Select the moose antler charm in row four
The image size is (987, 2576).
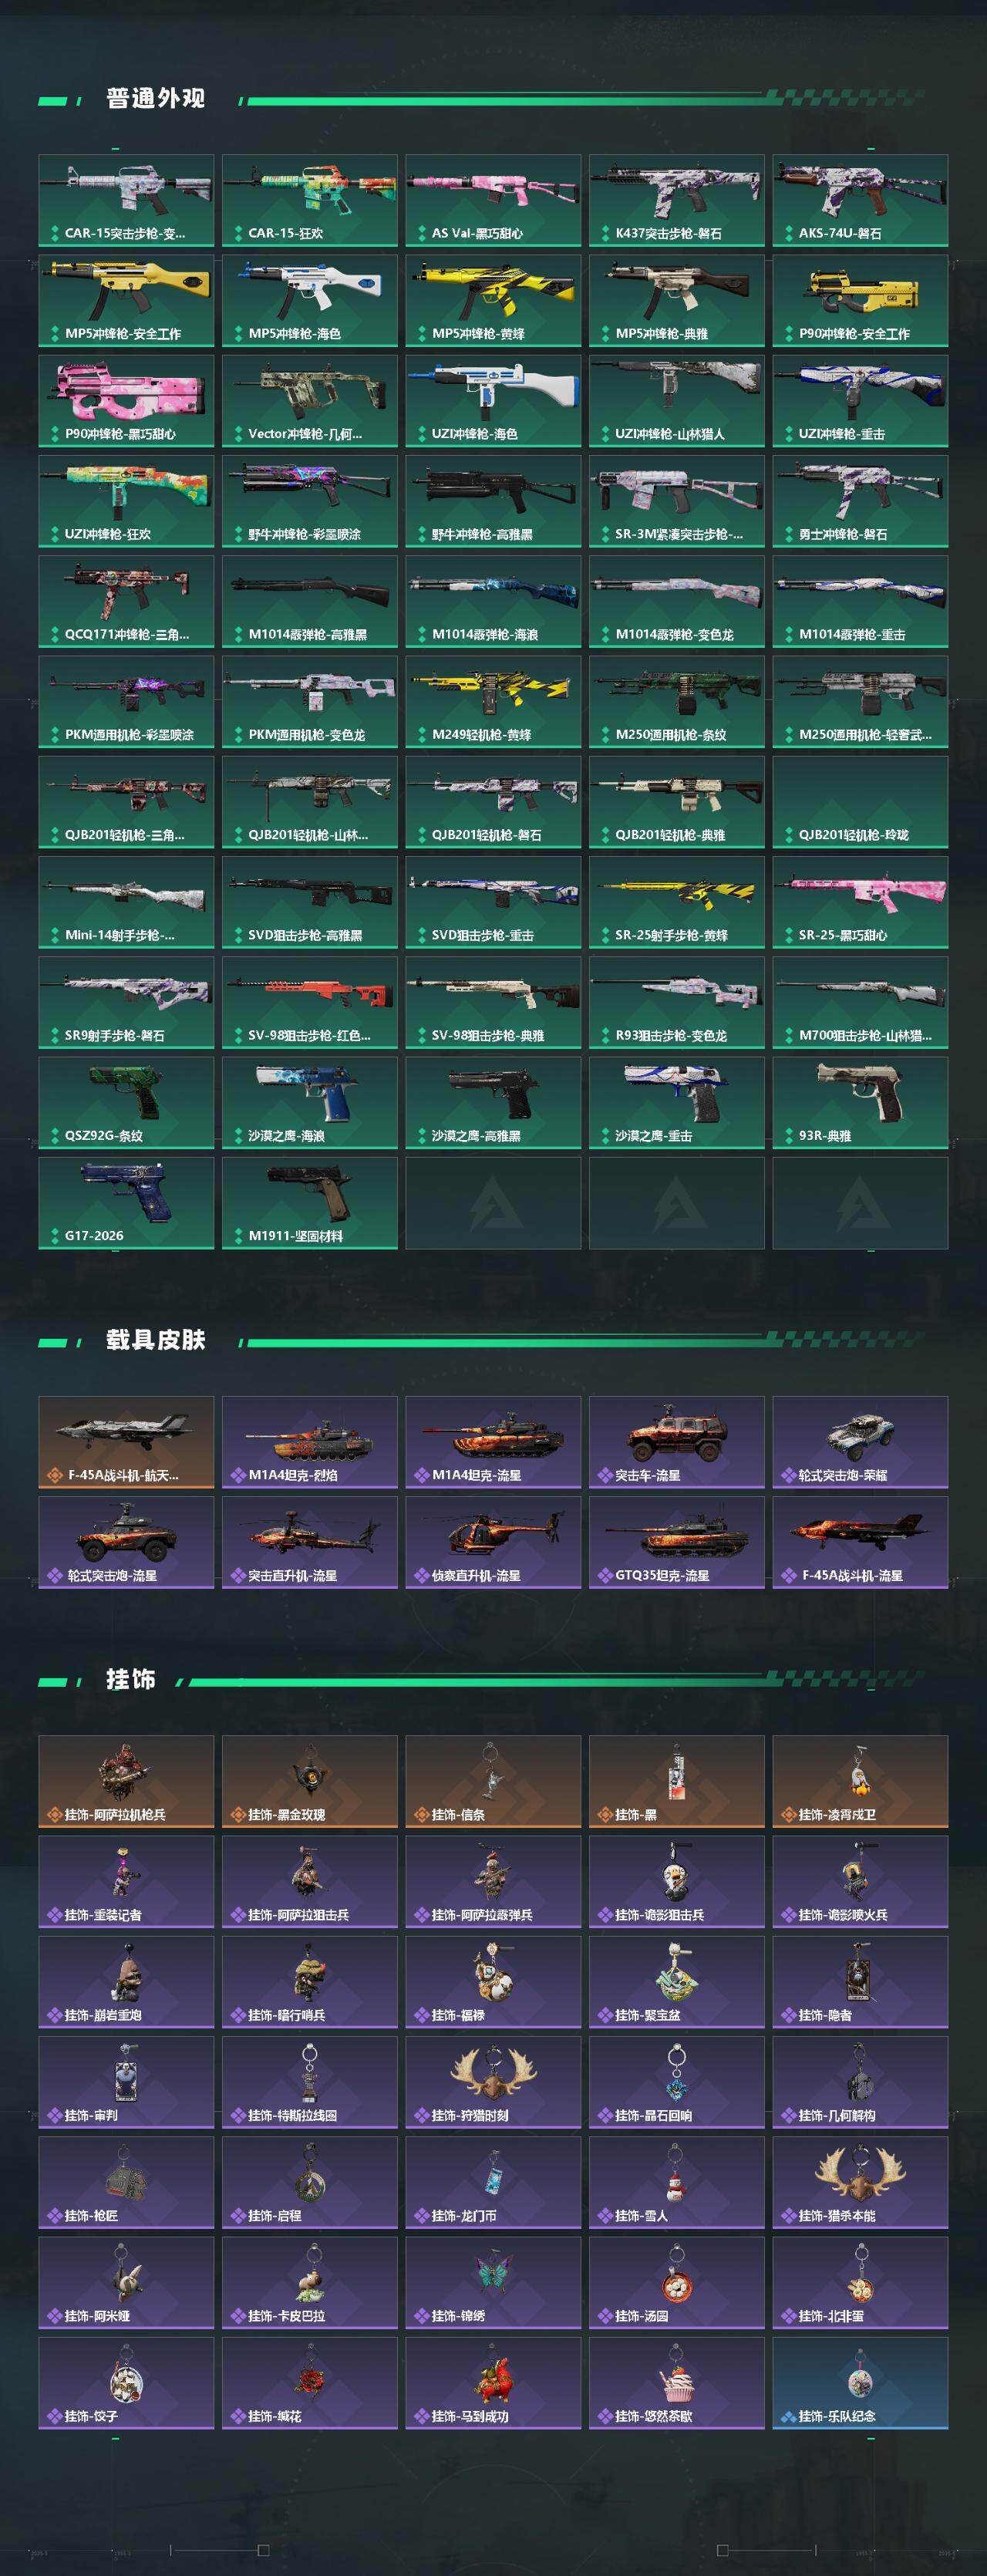pos(493,2082)
